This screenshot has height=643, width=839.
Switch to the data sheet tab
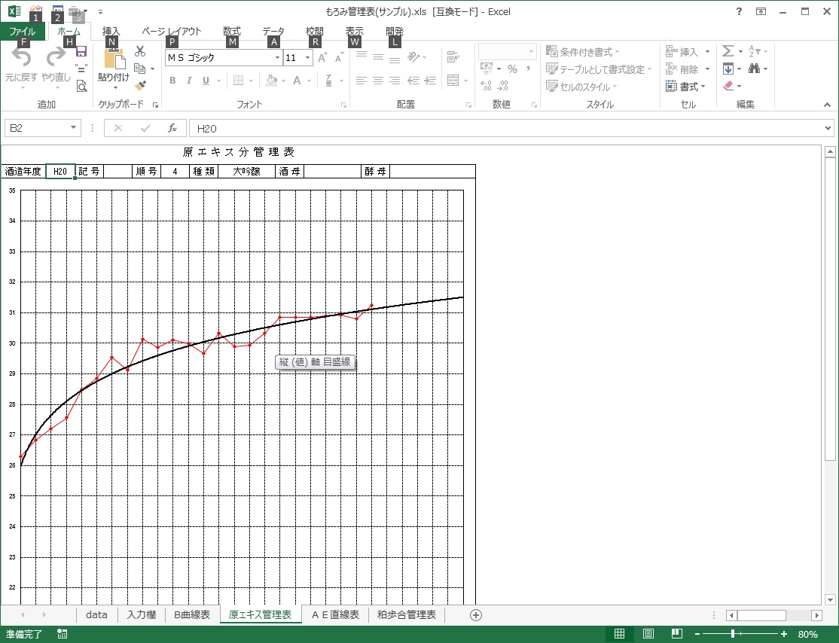[96, 614]
